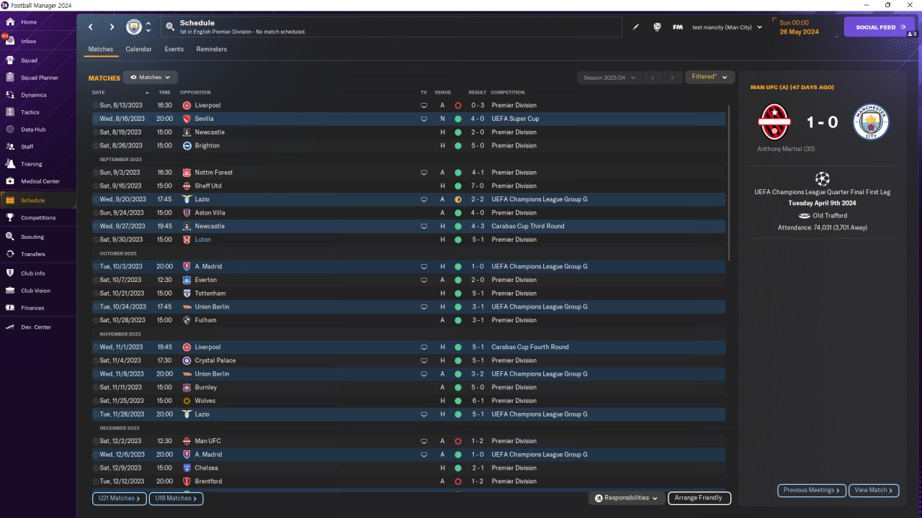Click the Brentford 1 - 2 result
The height and width of the screenshot is (518, 922).
pos(478,481)
